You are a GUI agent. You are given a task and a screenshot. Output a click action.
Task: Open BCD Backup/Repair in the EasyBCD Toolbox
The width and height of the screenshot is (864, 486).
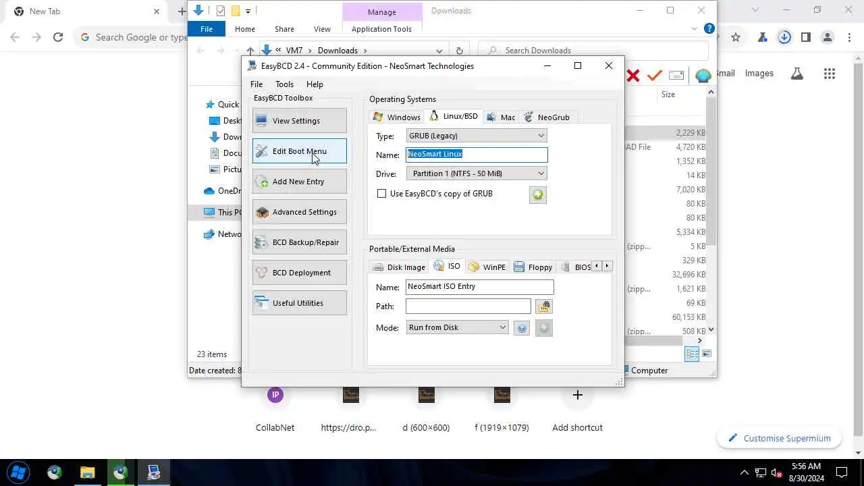click(x=300, y=242)
